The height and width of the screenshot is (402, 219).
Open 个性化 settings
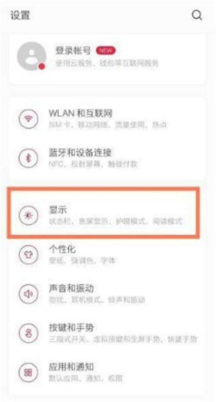click(107, 255)
